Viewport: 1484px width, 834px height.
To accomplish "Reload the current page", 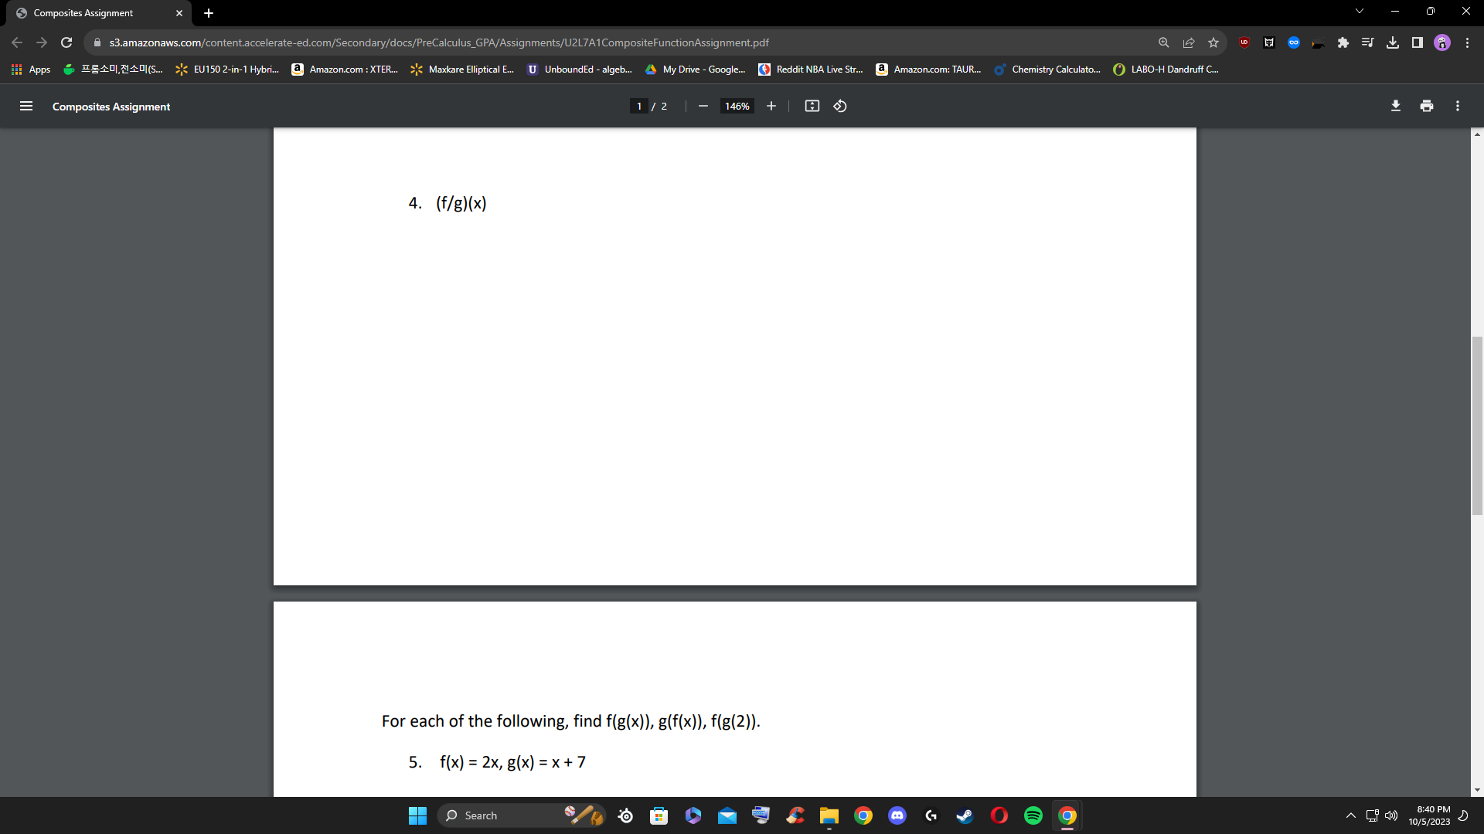I will point(66,42).
